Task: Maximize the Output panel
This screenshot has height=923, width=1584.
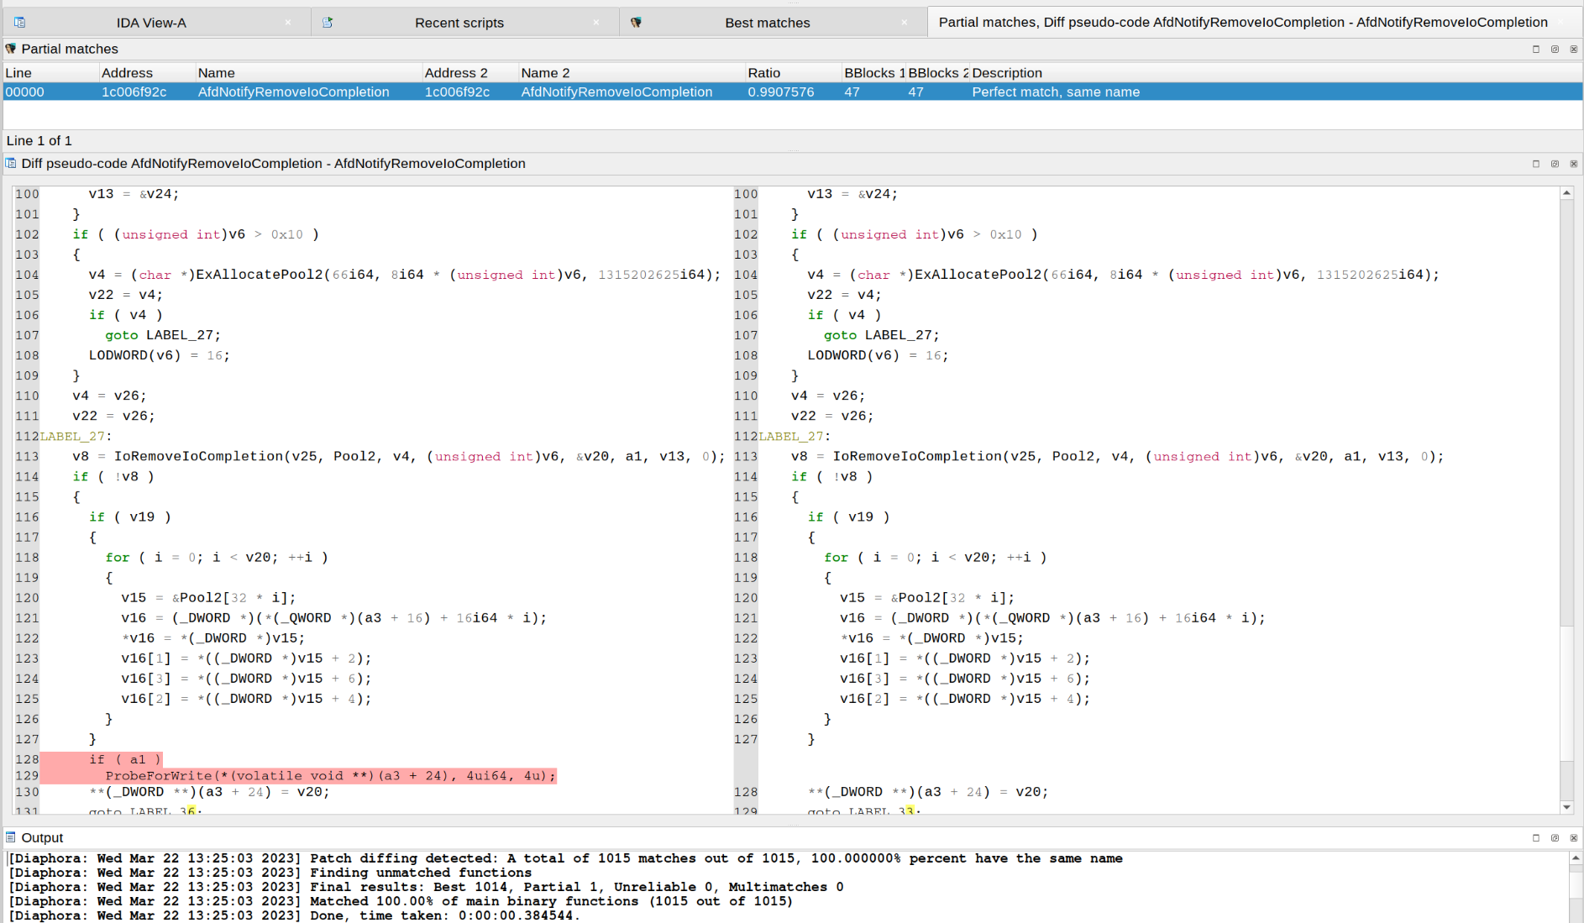Action: 1536,838
